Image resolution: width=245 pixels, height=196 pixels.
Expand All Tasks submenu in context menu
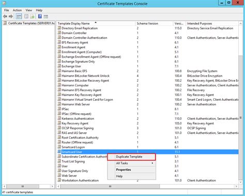pyautogui.click(x=131, y=163)
